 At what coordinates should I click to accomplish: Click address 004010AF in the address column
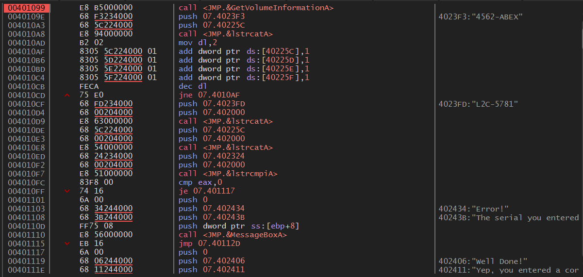(x=25, y=51)
